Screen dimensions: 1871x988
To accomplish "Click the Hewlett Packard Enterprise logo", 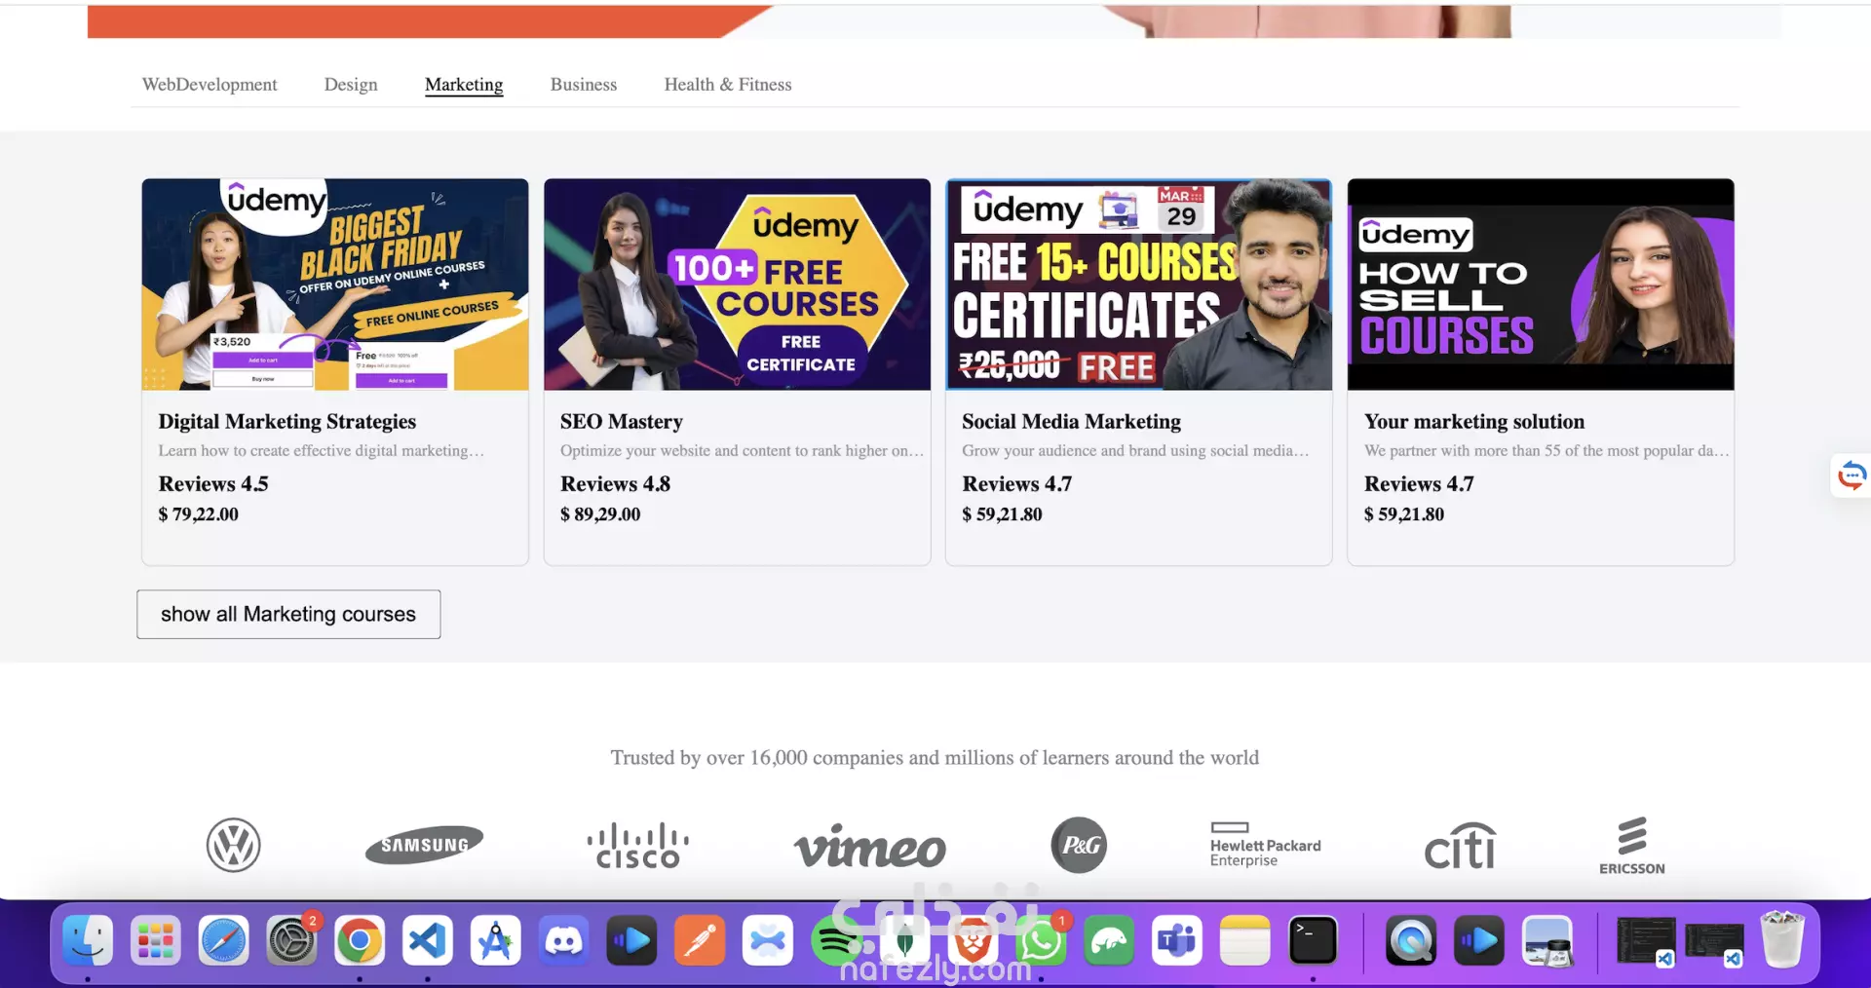I will (1266, 845).
